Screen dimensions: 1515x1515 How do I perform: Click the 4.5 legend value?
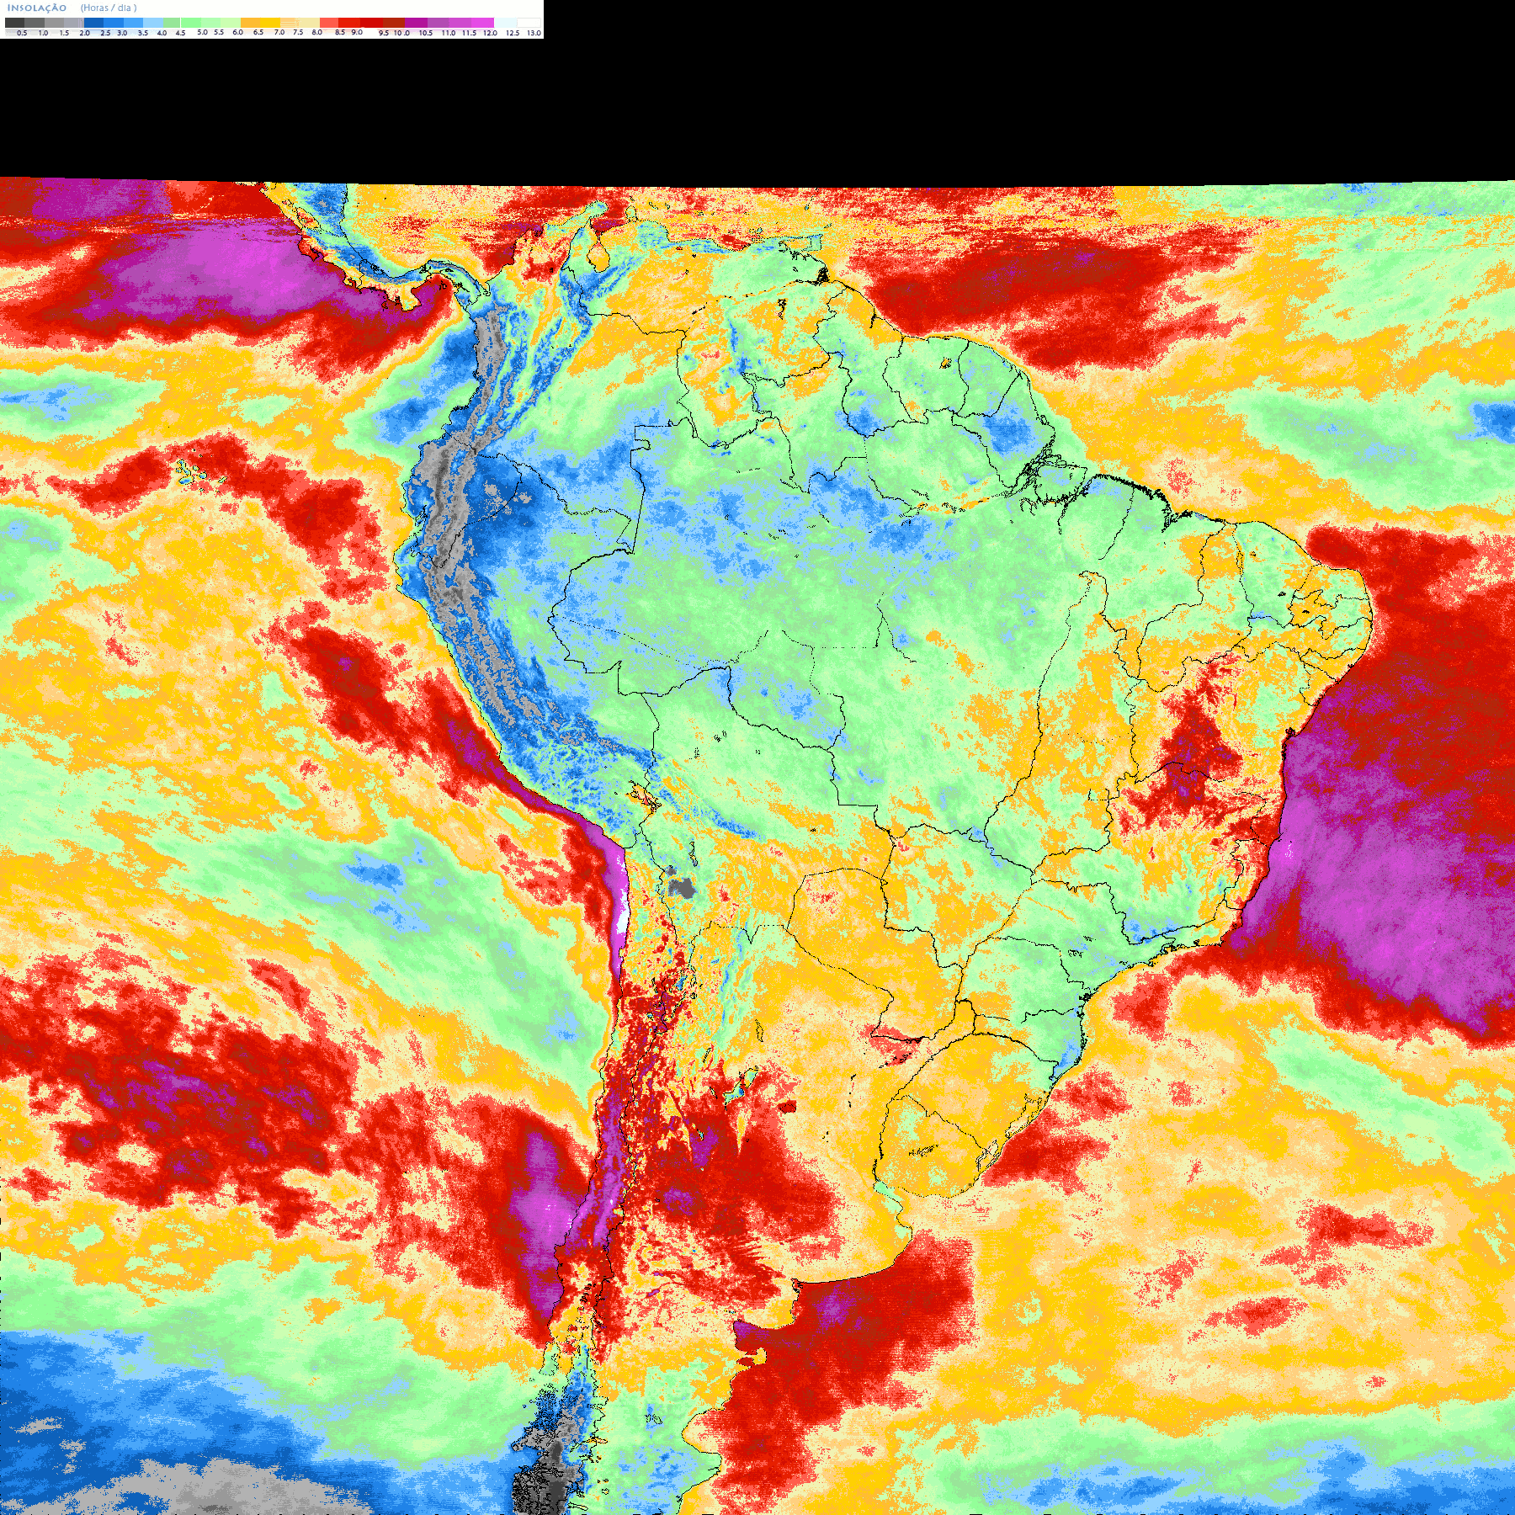point(180,33)
